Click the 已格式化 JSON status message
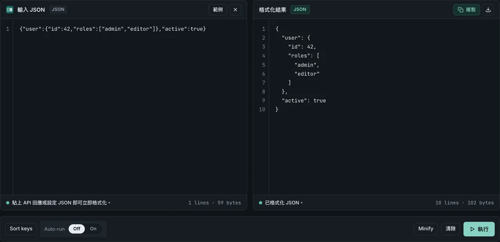500x242 pixels. coord(284,203)
